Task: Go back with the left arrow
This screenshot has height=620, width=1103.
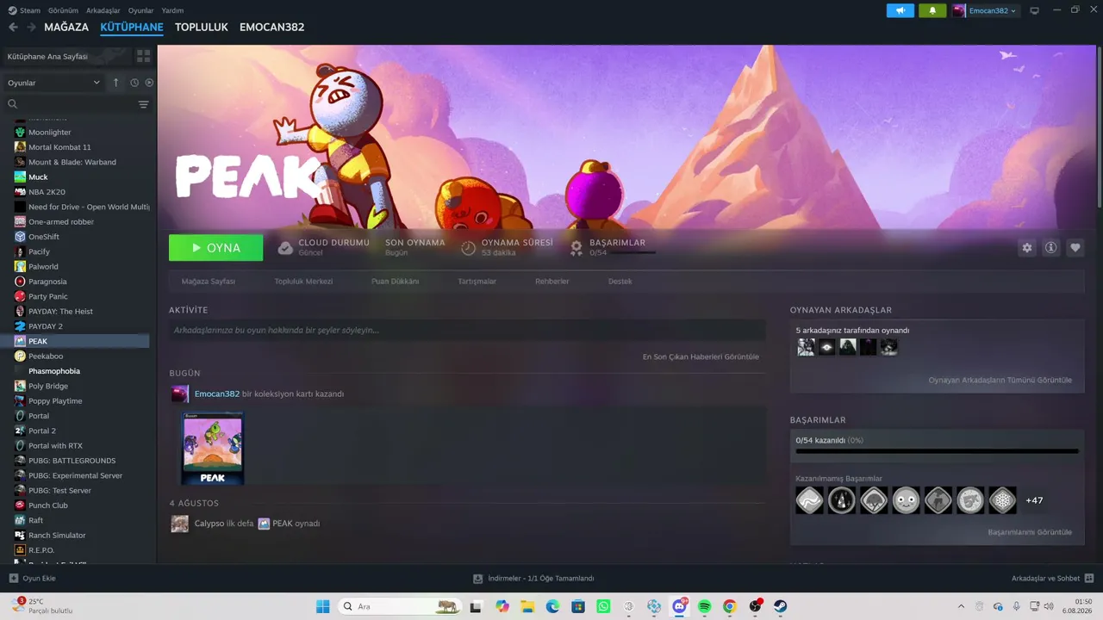Action: pos(13,28)
